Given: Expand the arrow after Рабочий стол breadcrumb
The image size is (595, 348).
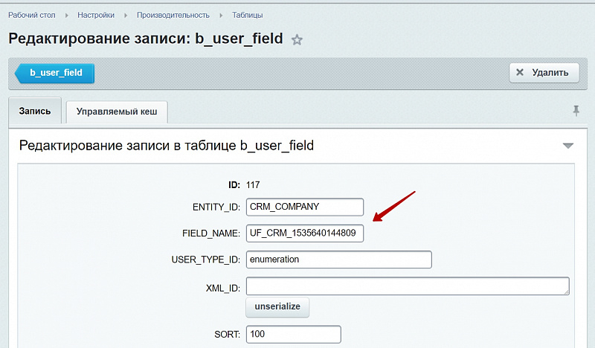Looking at the screenshot, I should pyautogui.click(x=65, y=15).
